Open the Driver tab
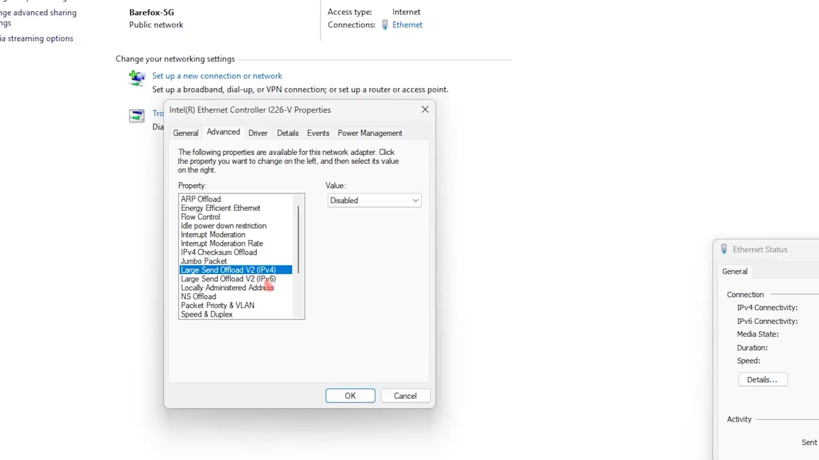819x460 pixels. (258, 133)
